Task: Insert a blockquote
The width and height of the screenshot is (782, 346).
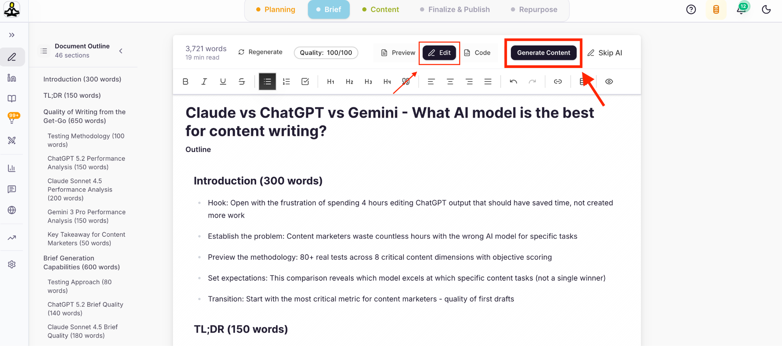Action: [406, 81]
